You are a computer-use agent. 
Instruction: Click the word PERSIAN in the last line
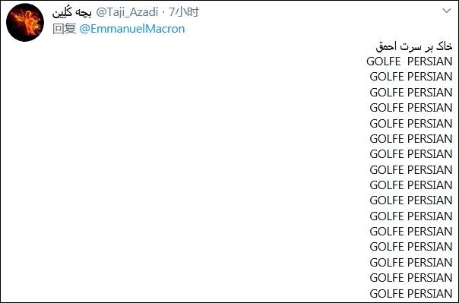[x=429, y=293]
